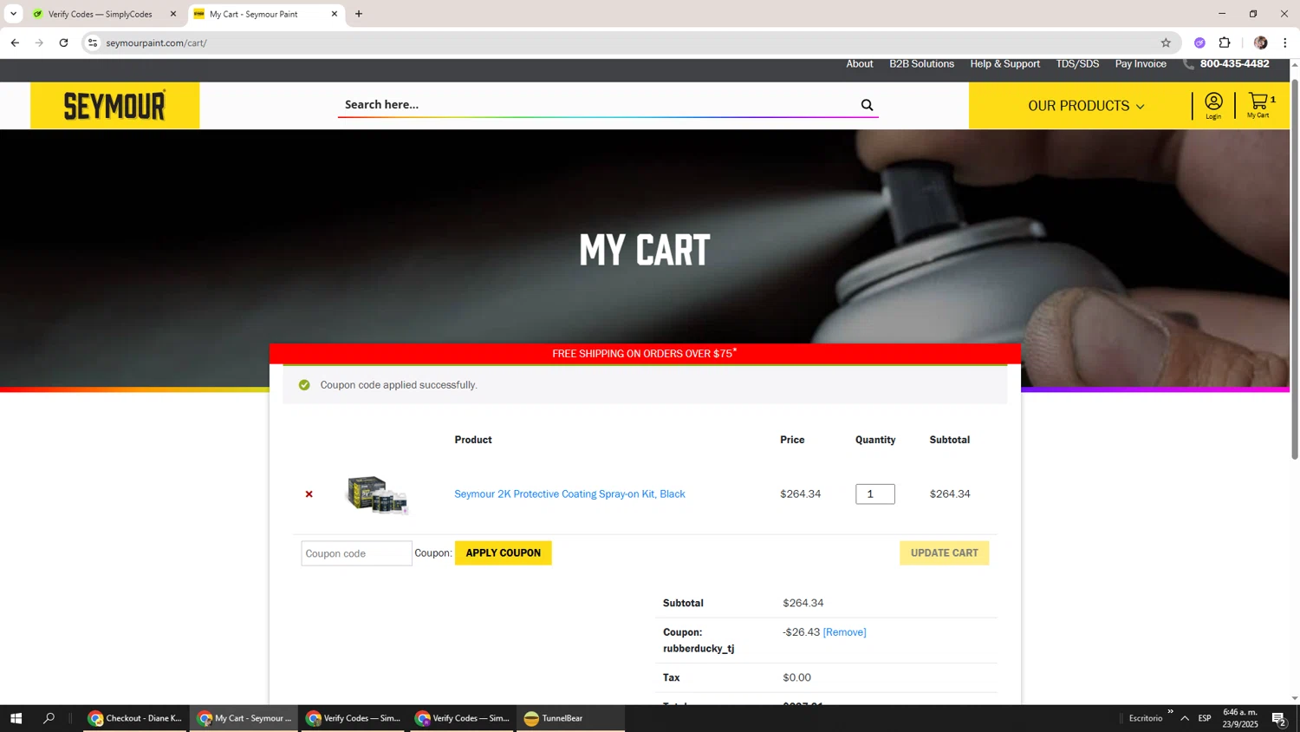This screenshot has height=732, width=1300.
Task: Open Chrome three-dot menu
Action: pos(1284,42)
